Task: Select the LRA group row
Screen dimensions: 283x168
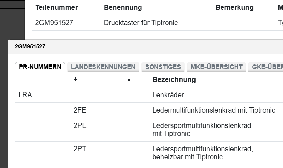Action: 25,95
